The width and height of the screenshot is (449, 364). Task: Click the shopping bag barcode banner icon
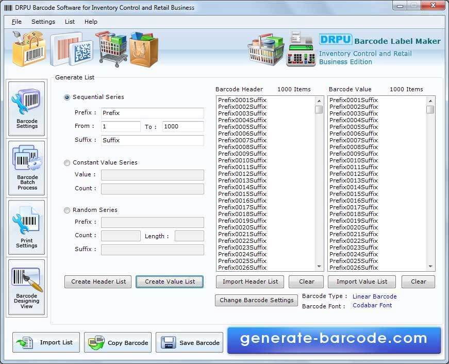point(29,48)
